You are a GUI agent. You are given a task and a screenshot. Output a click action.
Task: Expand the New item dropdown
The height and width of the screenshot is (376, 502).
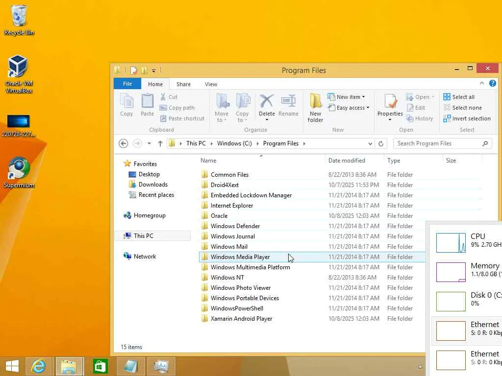coord(363,97)
